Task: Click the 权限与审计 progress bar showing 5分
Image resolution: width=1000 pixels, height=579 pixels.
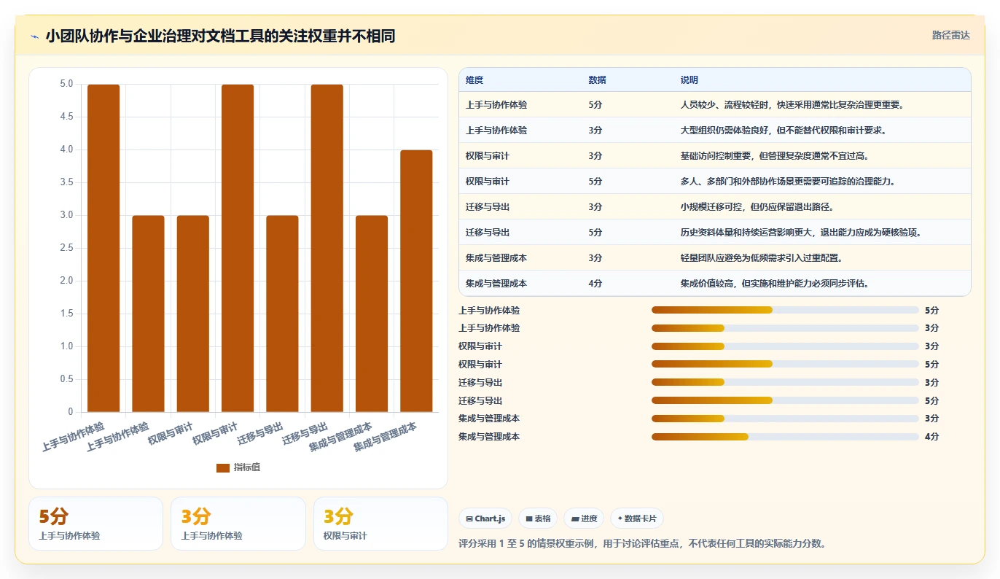Action: click(785, 364)
